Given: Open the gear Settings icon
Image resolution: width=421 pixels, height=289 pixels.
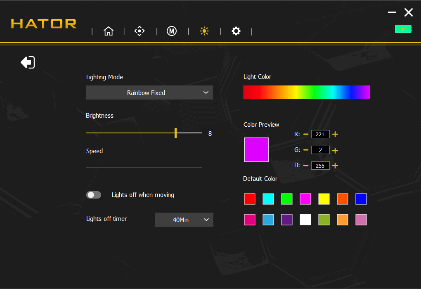Looking at the screenshot, I should (x=236, y=31).
